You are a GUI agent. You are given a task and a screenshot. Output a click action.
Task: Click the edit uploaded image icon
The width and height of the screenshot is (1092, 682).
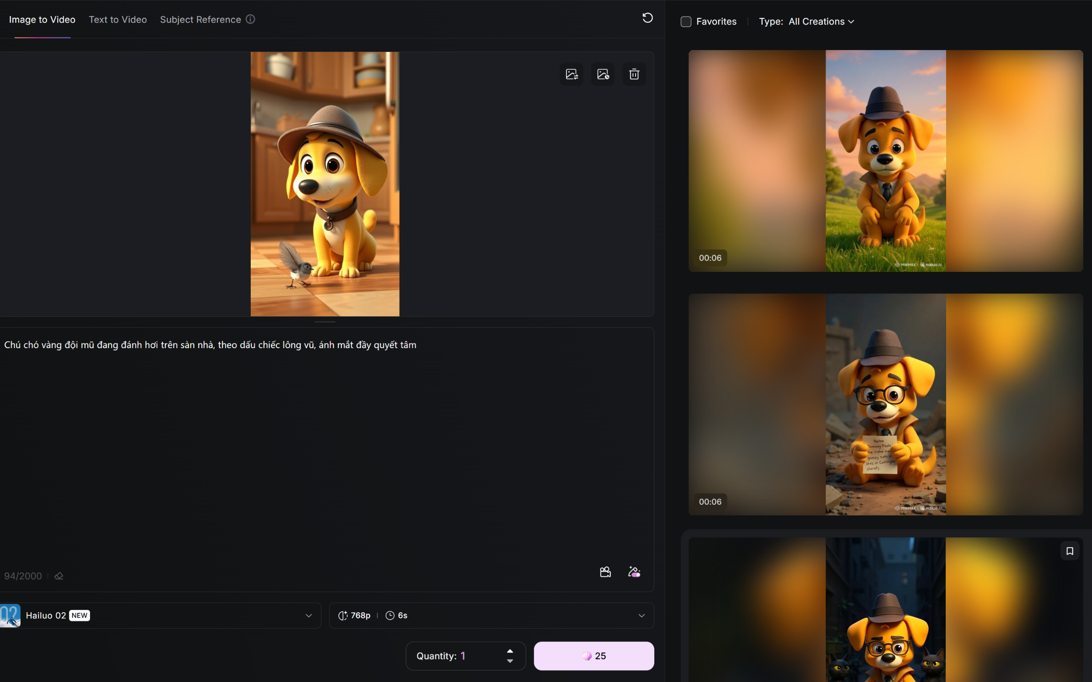click(603, 74)
